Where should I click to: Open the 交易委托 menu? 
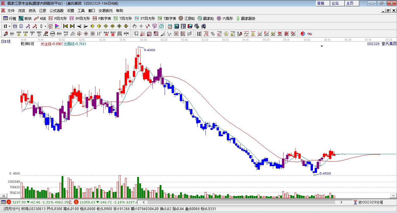pyautogui.click(x=106, y=11)
